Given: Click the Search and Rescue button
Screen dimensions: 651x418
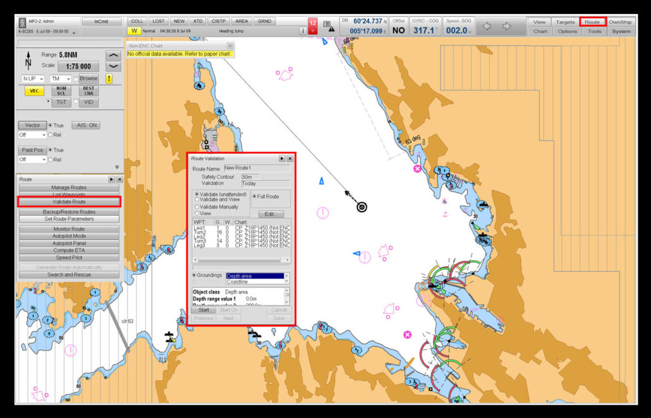Looking at the screenshot, I should (x=69, y=275).
